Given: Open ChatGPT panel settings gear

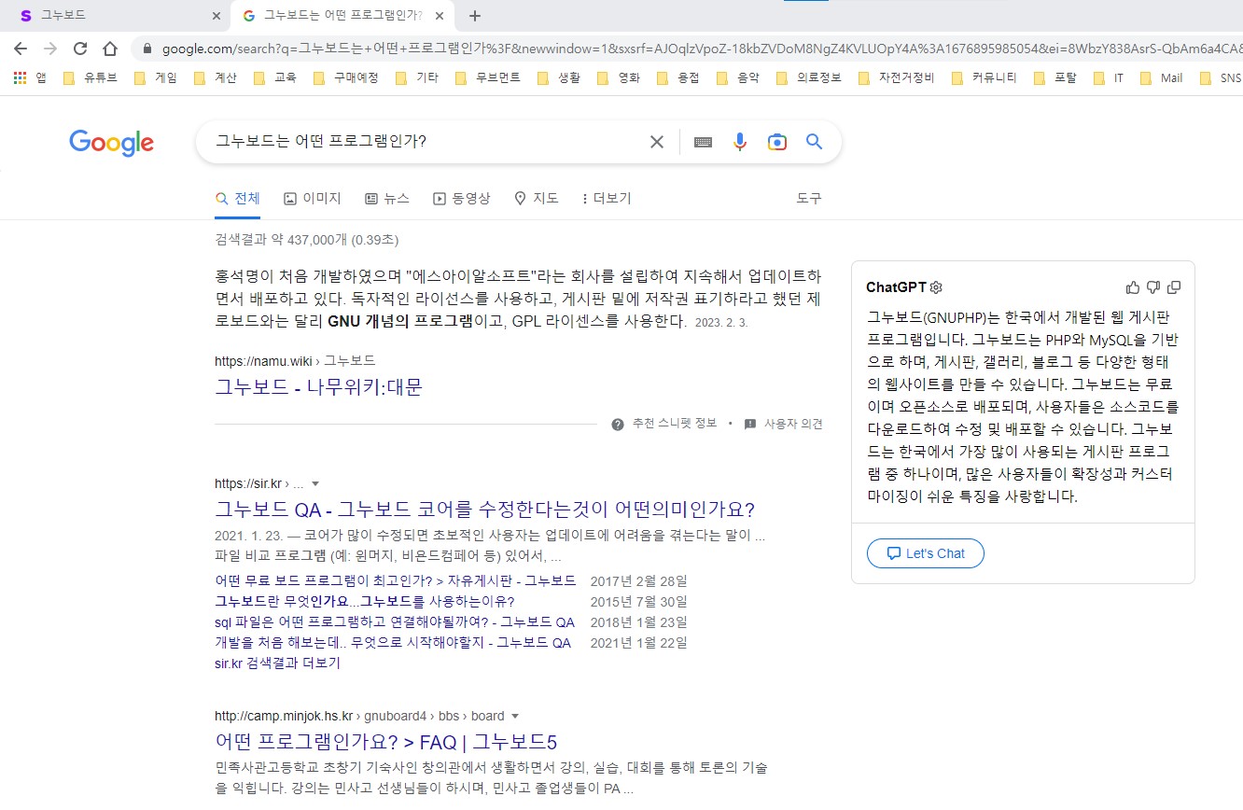Looking at the screenshot, I should [936, 287].
